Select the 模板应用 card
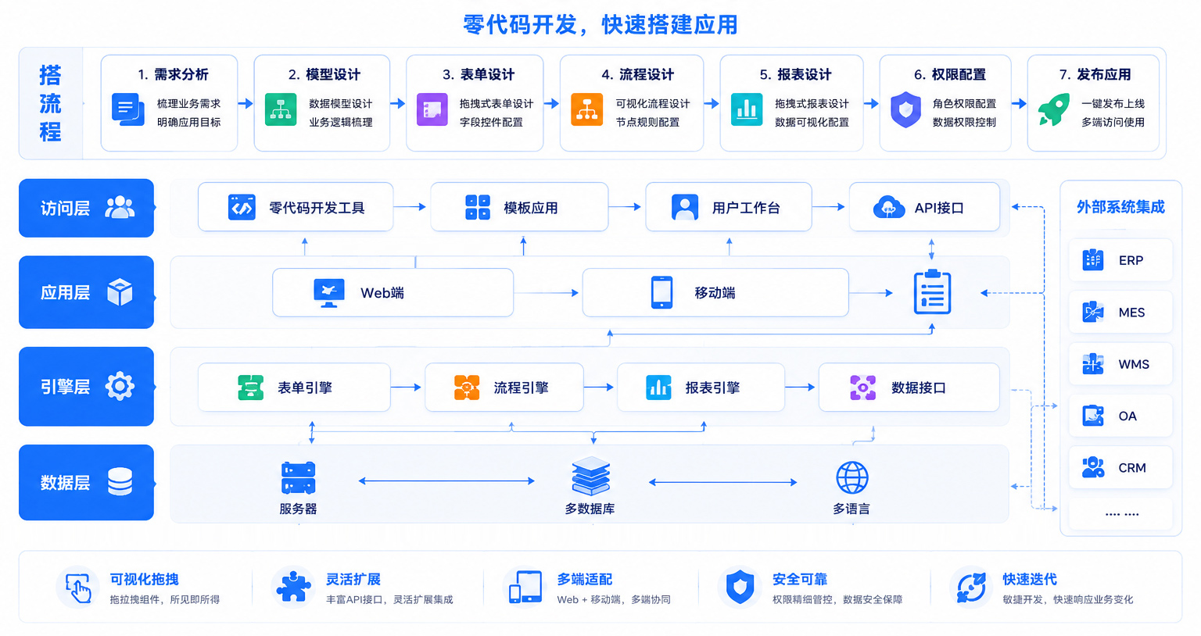 [519, 207]
